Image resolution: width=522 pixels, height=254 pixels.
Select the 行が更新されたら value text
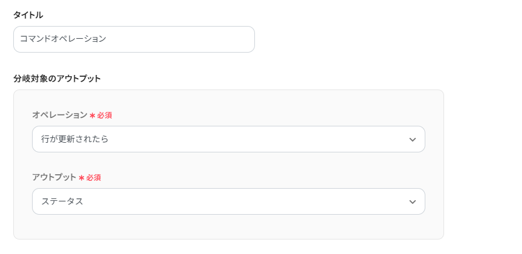tap(75, 139)
